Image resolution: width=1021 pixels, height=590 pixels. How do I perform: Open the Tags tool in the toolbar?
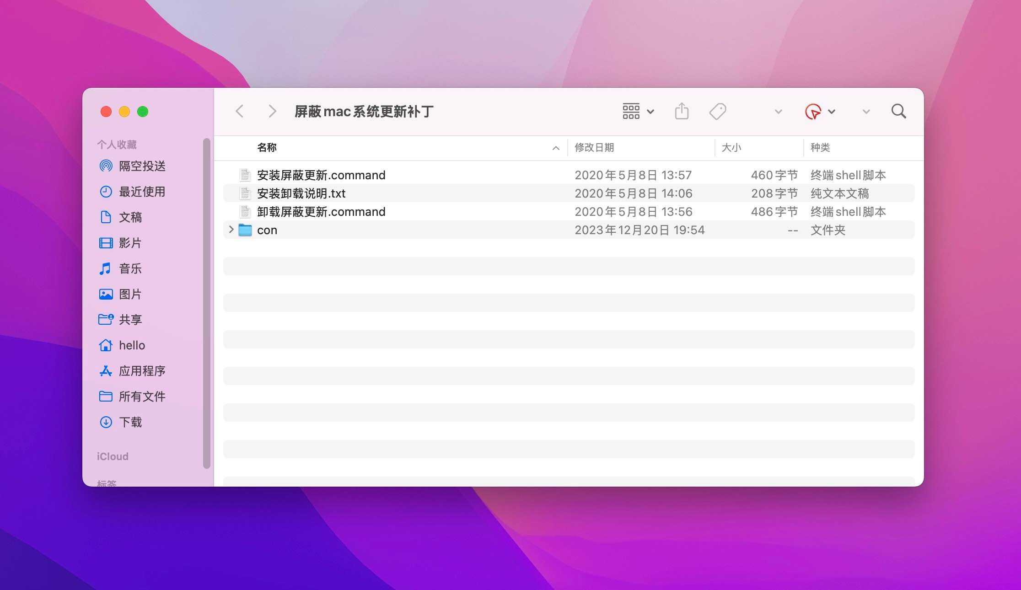click(x=717, y=111)
